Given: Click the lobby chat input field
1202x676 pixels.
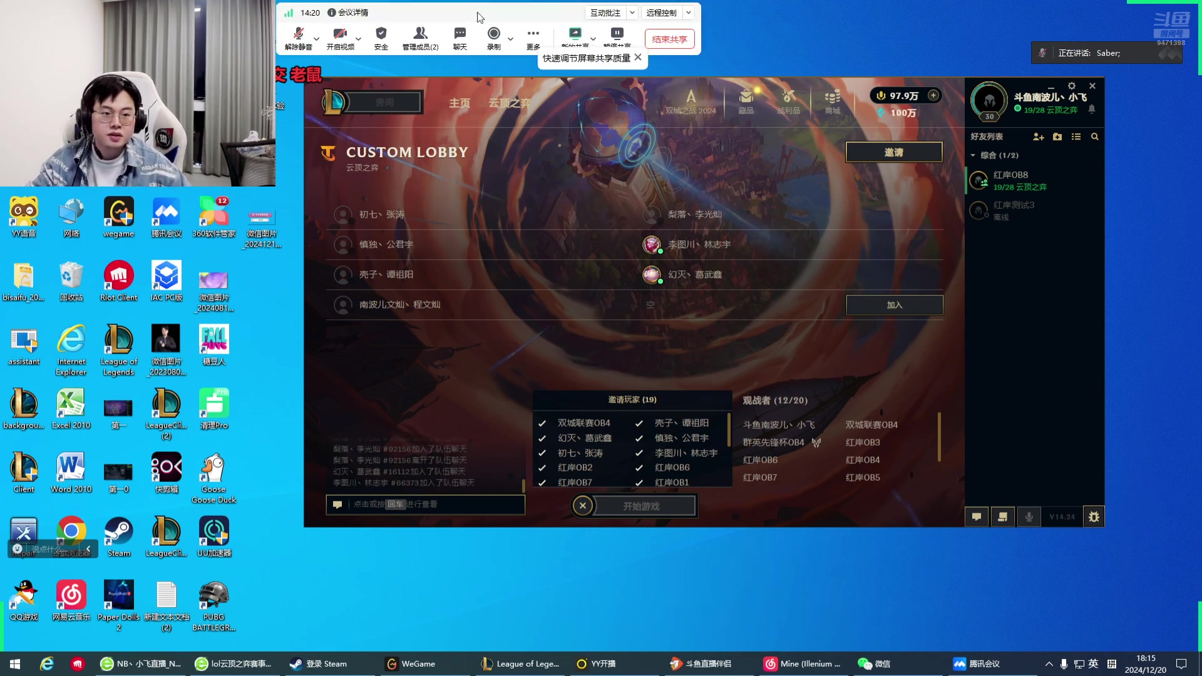Looking at the screenshot, I should pos(425,504).
